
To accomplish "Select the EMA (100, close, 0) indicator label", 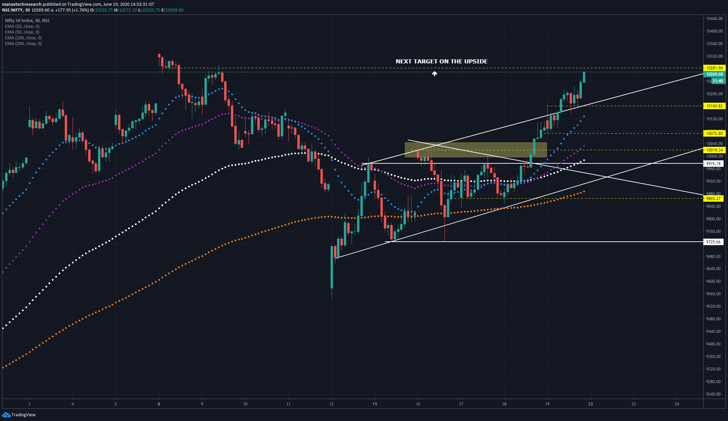I will click(23, 38).
